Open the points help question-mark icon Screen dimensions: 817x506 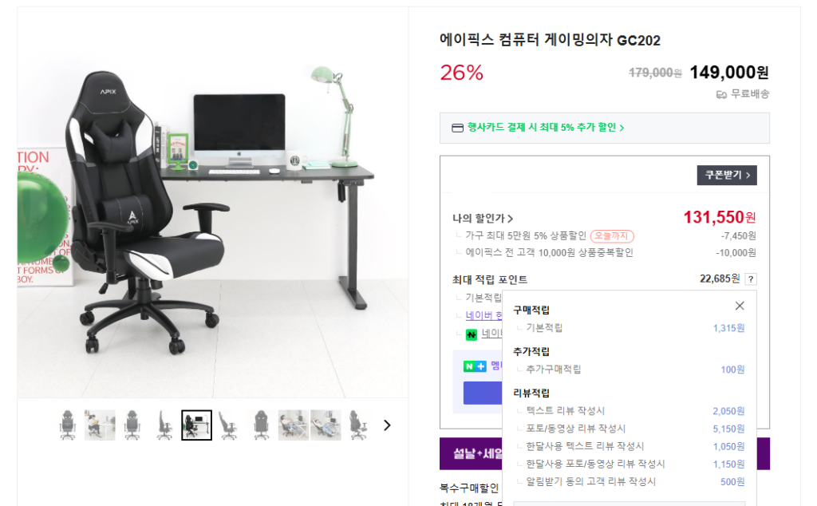coord(751,279)
